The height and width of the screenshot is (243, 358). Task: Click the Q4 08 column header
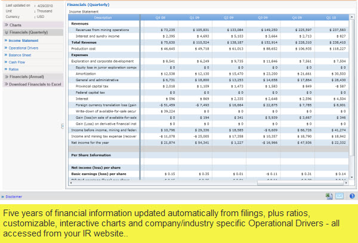pyautogui.click(x=160, y=17)
